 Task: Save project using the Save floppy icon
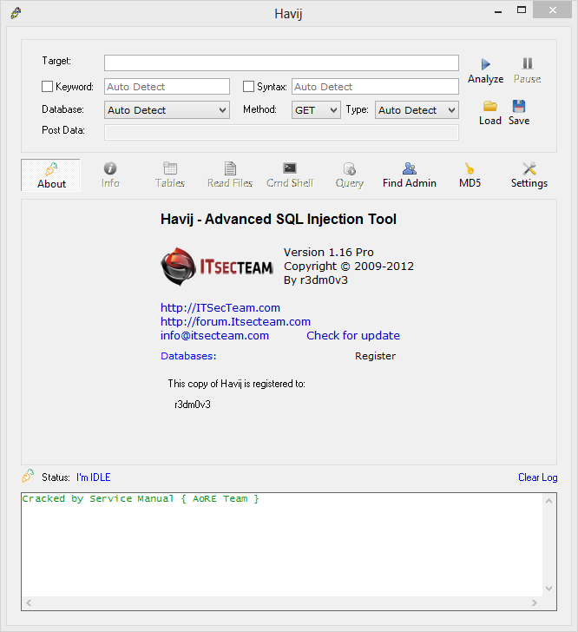pos(519,107)
